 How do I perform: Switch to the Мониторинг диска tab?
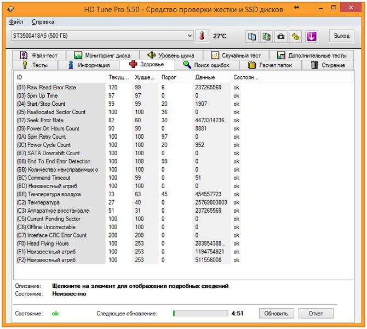[x=102, y=55]
